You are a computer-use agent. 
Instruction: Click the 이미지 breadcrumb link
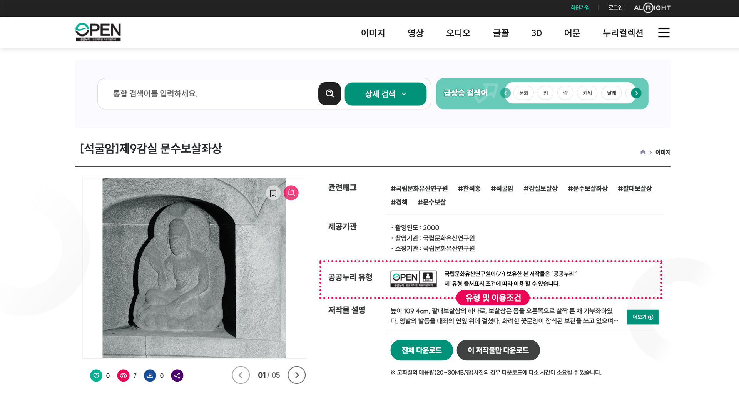coord(663,153)
